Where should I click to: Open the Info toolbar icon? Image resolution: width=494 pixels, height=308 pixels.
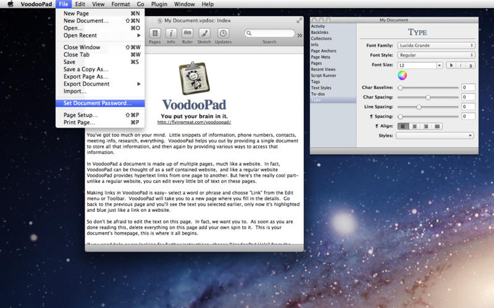click(171, 33)
